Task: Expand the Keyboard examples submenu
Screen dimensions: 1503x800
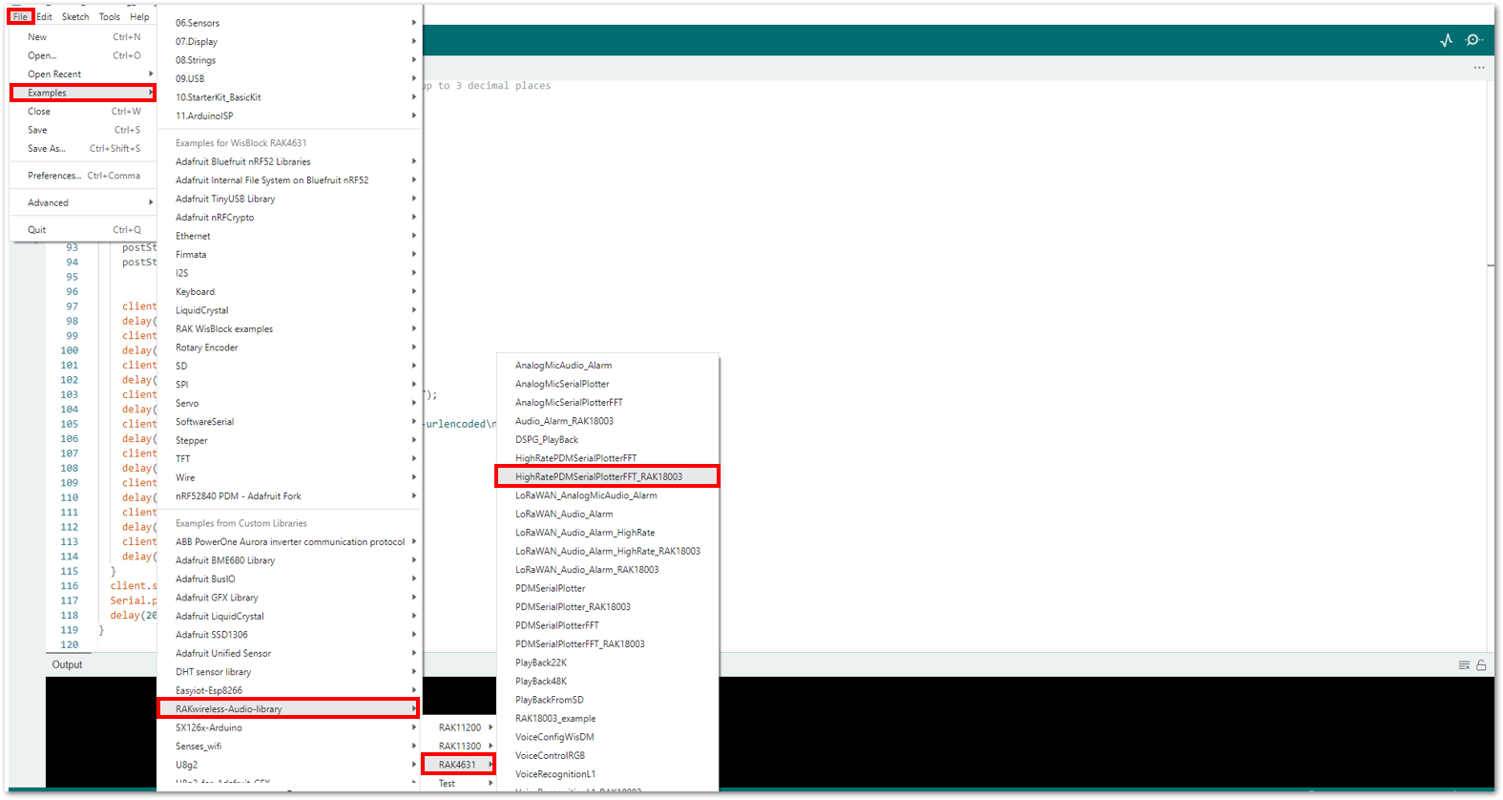Action: (290, 292)
